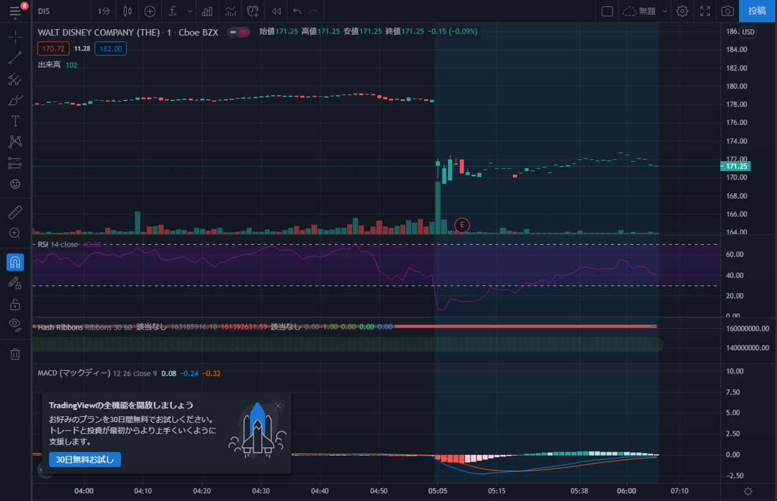Open the fx indicators dialog
Viewport: 777px width, 501px height.
click(x=173, y=11)
